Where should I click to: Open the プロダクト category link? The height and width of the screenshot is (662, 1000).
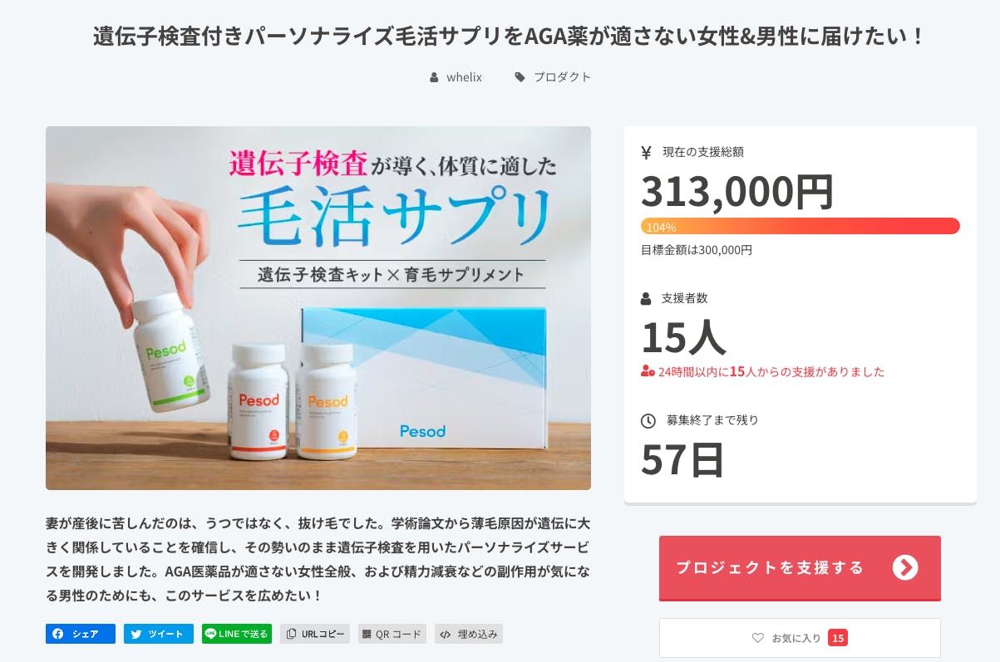tap(562, 77)
